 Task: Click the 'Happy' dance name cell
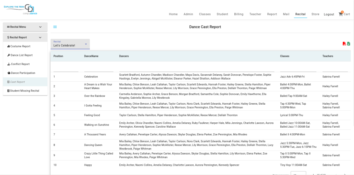(x=88, y=165)
